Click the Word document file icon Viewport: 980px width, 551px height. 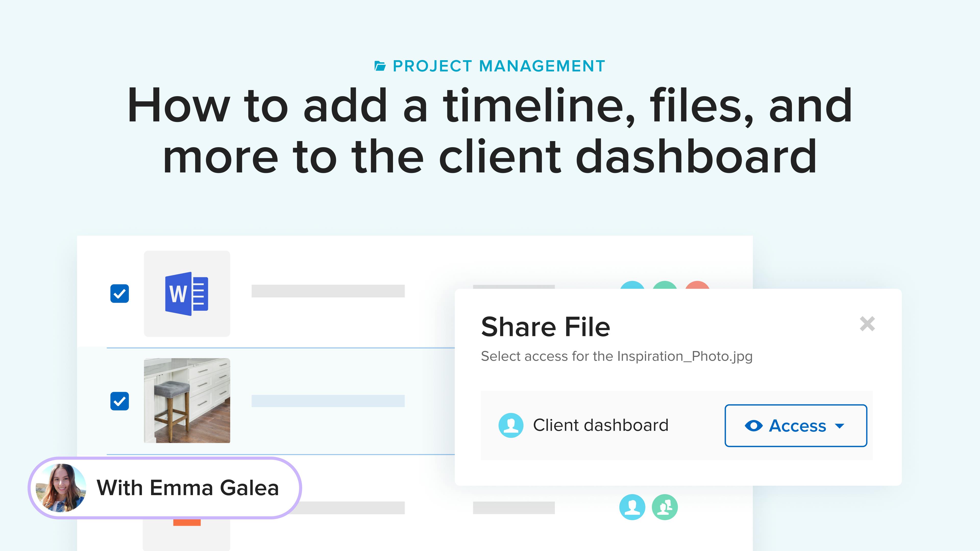point(187,294)
